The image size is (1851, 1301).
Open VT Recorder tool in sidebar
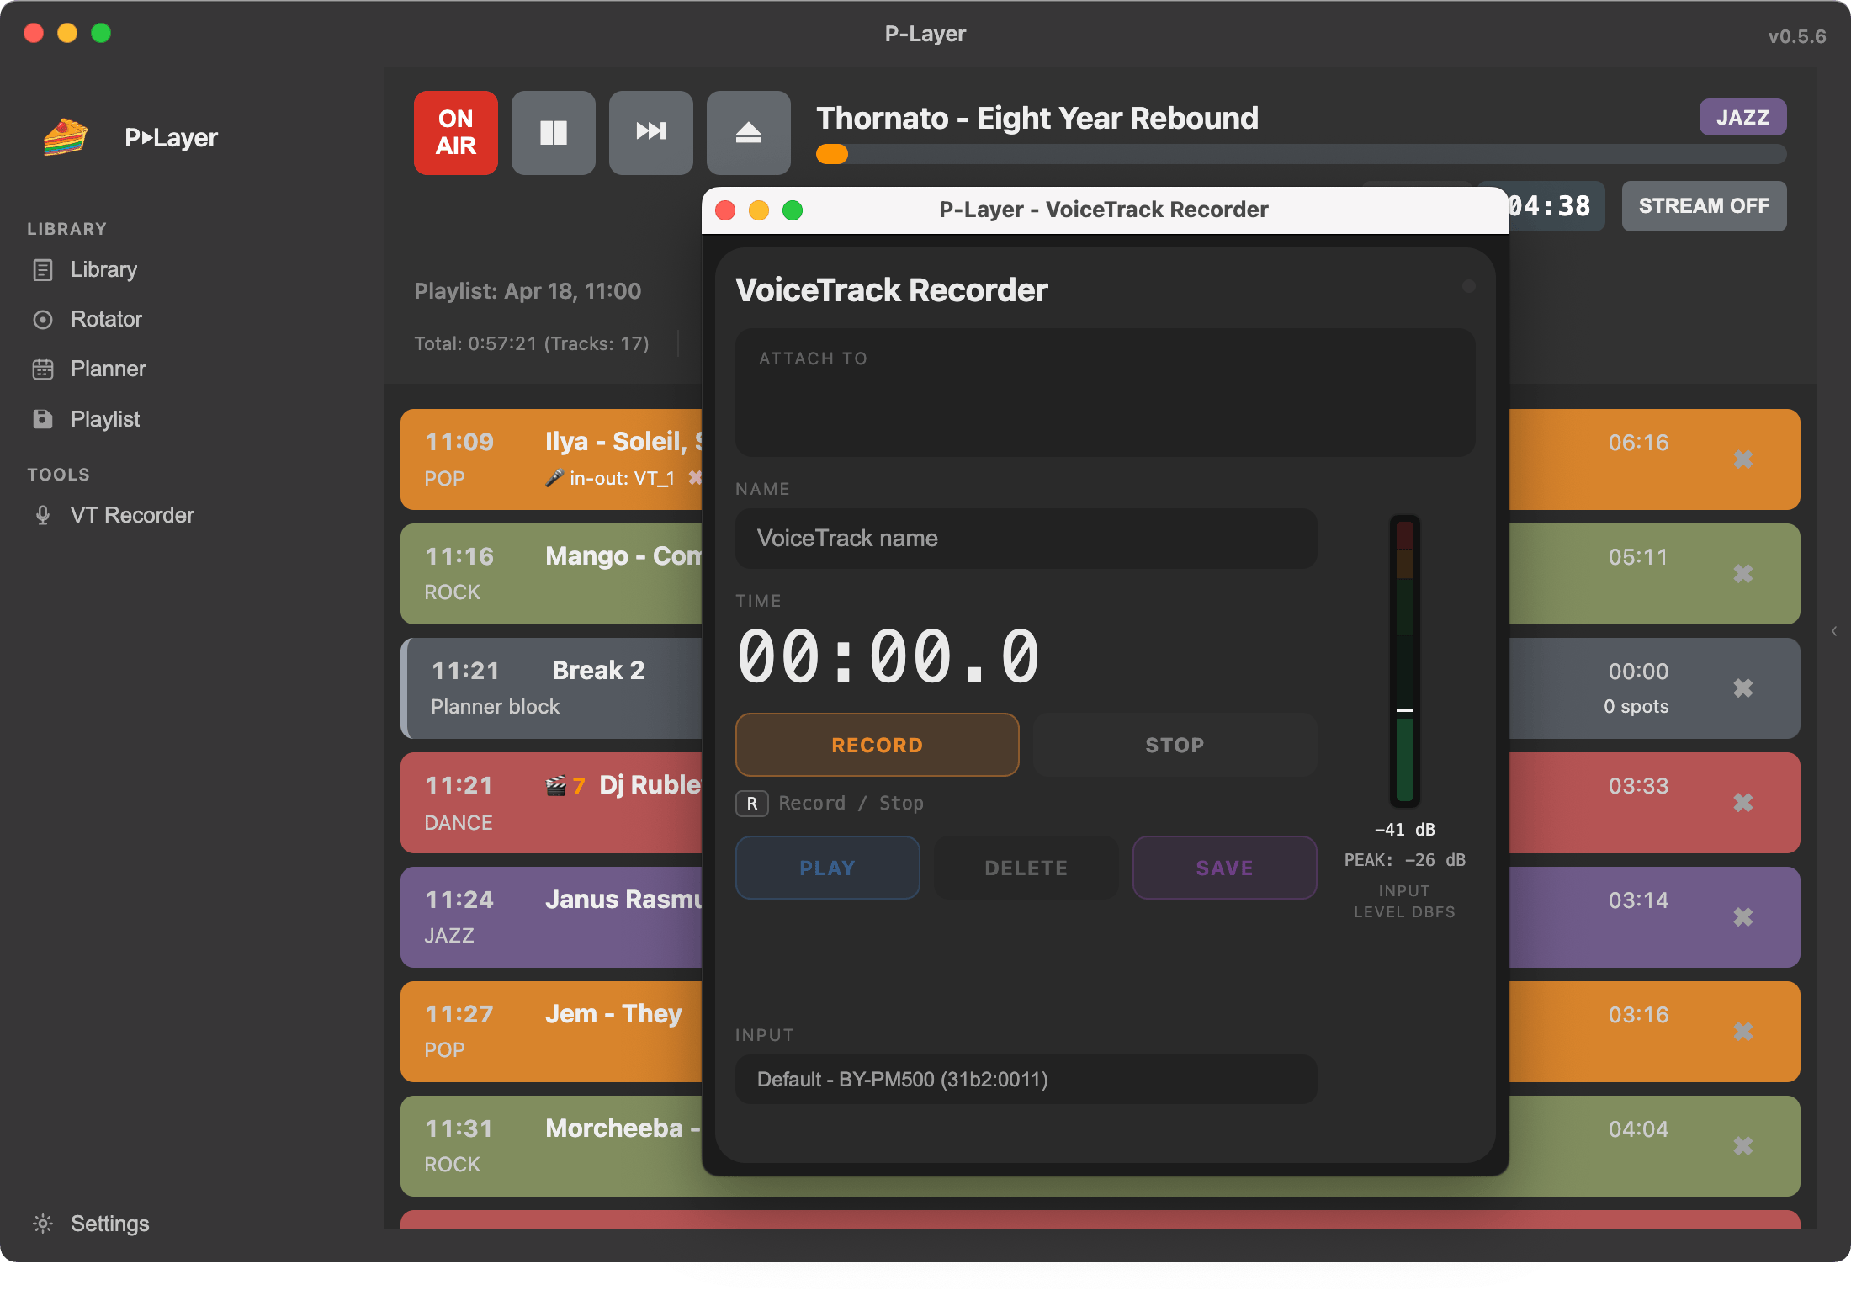pos(132,515)
